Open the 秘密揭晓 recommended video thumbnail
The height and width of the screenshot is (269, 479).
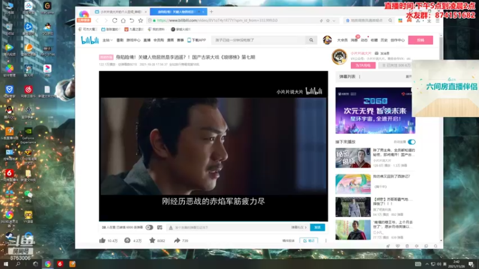click(353, 158)
